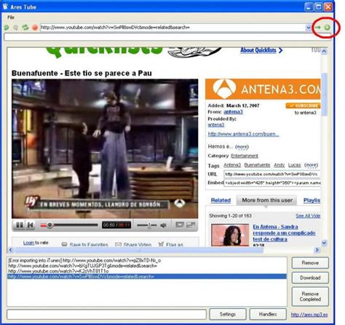Click the green Go arrow beside address bar
Screen dimensions: 345x325
318,28
